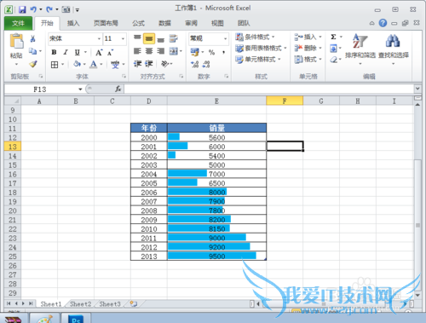Click the Merge and Center icon
This screenshot has width=426, height=323.
[x=174, y=51]
